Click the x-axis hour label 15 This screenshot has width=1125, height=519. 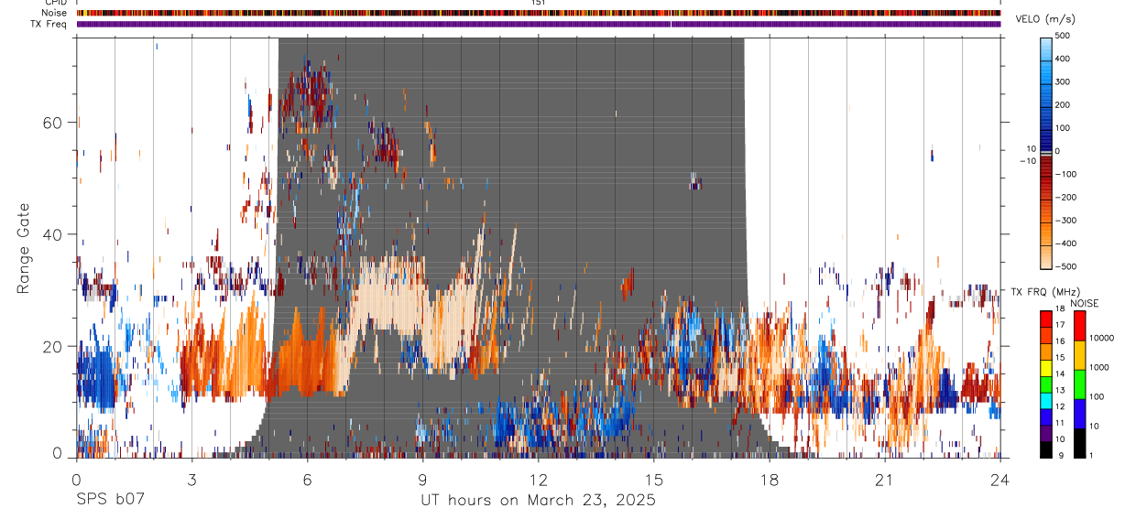653,480
